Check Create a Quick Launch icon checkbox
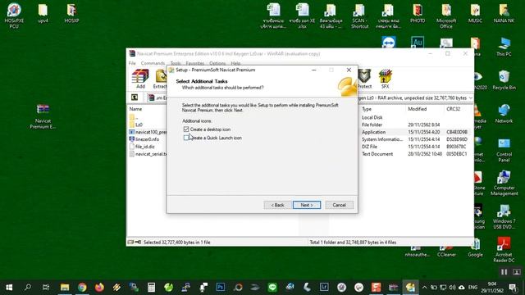525x295 pixels. [186, 138]
